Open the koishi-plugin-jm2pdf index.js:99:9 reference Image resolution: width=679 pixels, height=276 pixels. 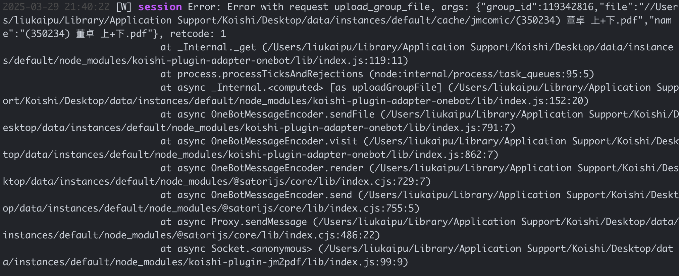point(366,262)
